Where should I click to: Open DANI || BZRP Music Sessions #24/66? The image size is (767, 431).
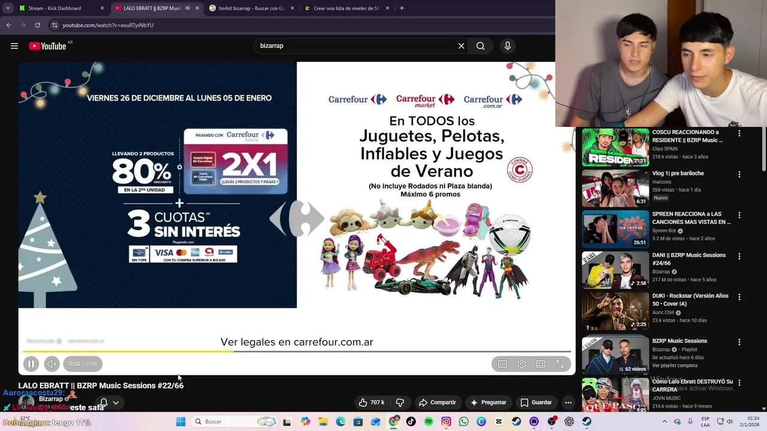pyautogui.click(x=689, y=259)
